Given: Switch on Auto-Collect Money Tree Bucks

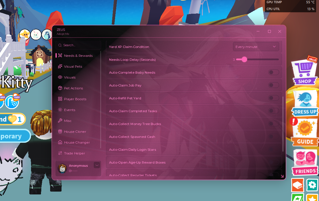Looking at the screenshot, I should tap(273, 124).
